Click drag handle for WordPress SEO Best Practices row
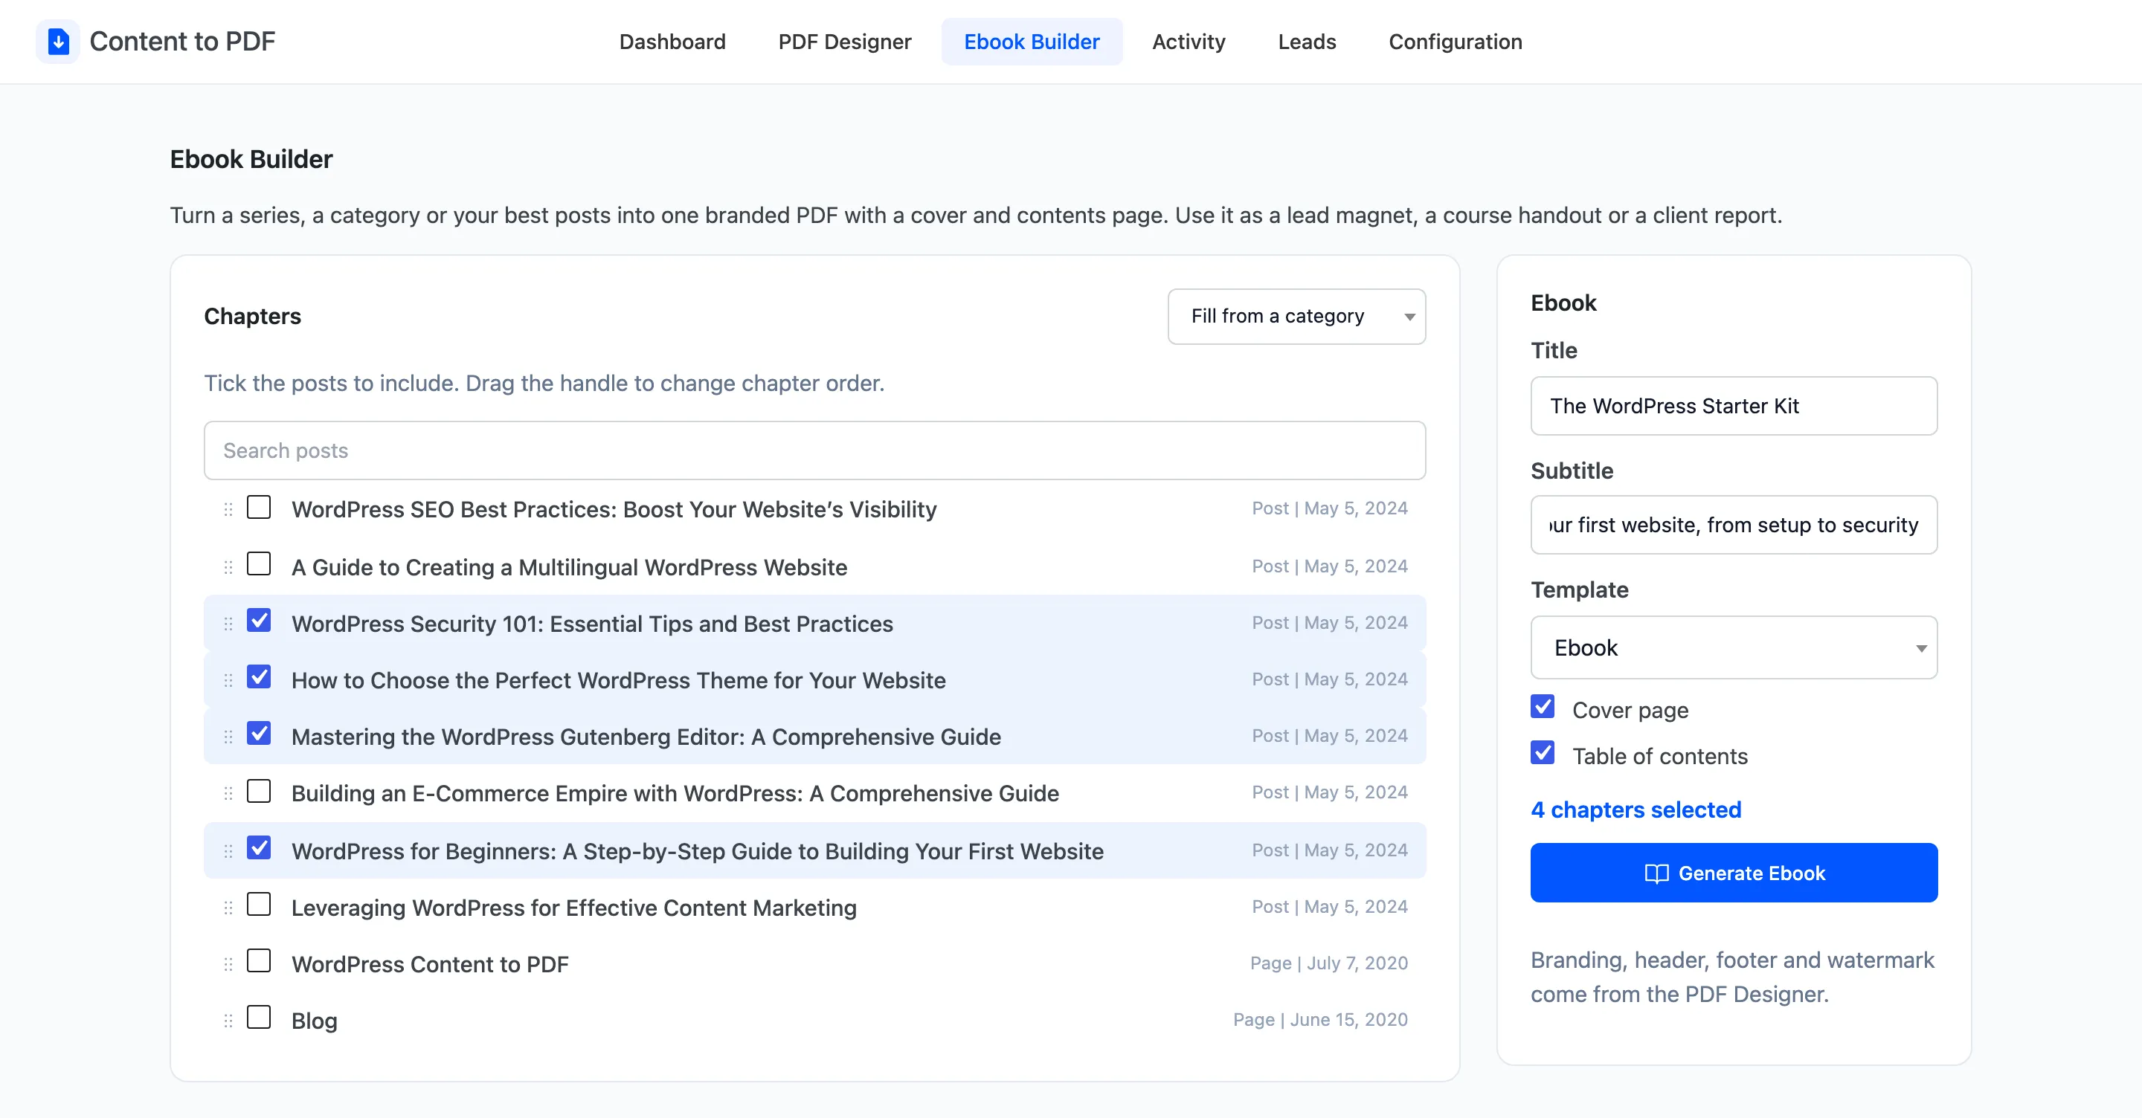 [x=228, y=509]
